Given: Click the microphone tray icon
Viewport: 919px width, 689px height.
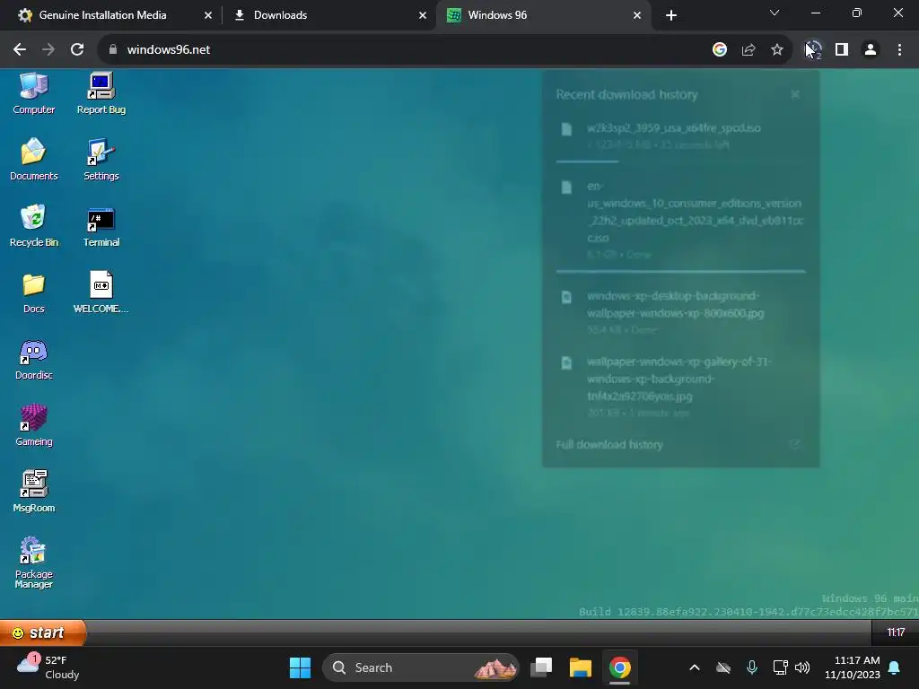Looking at the screenshot, I should click(x=752, y=667).
